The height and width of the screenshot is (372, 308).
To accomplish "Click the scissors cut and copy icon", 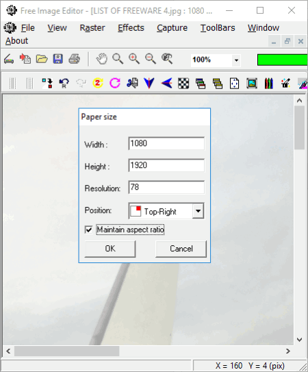I will [x=132, y=84].
